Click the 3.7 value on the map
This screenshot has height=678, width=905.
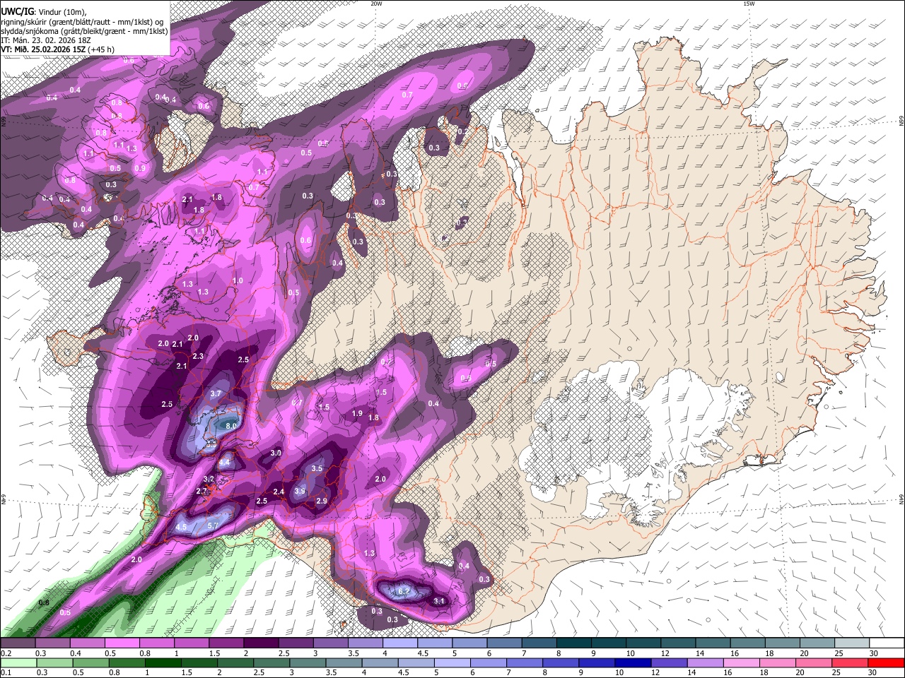point(216,393)
